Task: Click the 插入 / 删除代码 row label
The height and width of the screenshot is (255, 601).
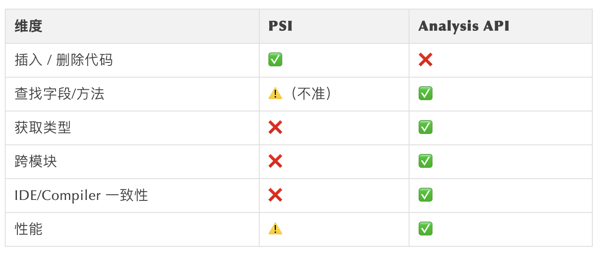Action: pyautogui.click(x=64, y=60)
